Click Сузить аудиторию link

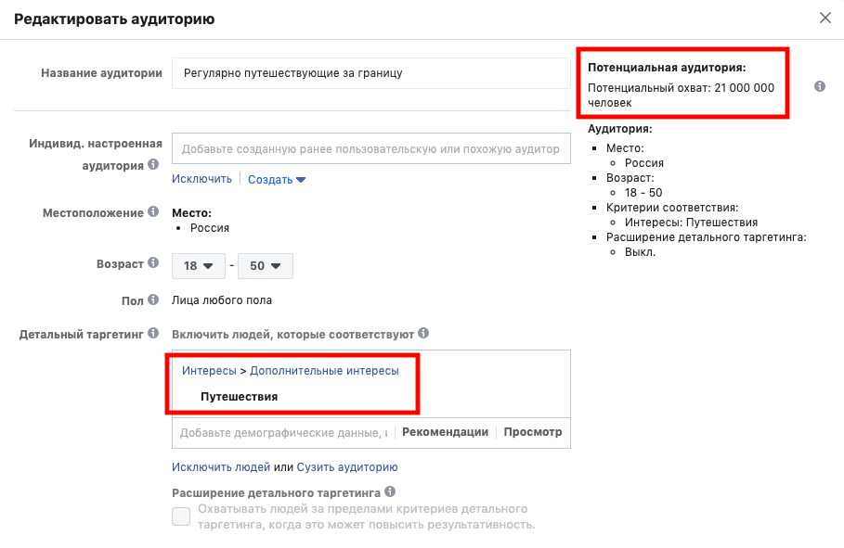pyautogui.click(x=347, y=466)
